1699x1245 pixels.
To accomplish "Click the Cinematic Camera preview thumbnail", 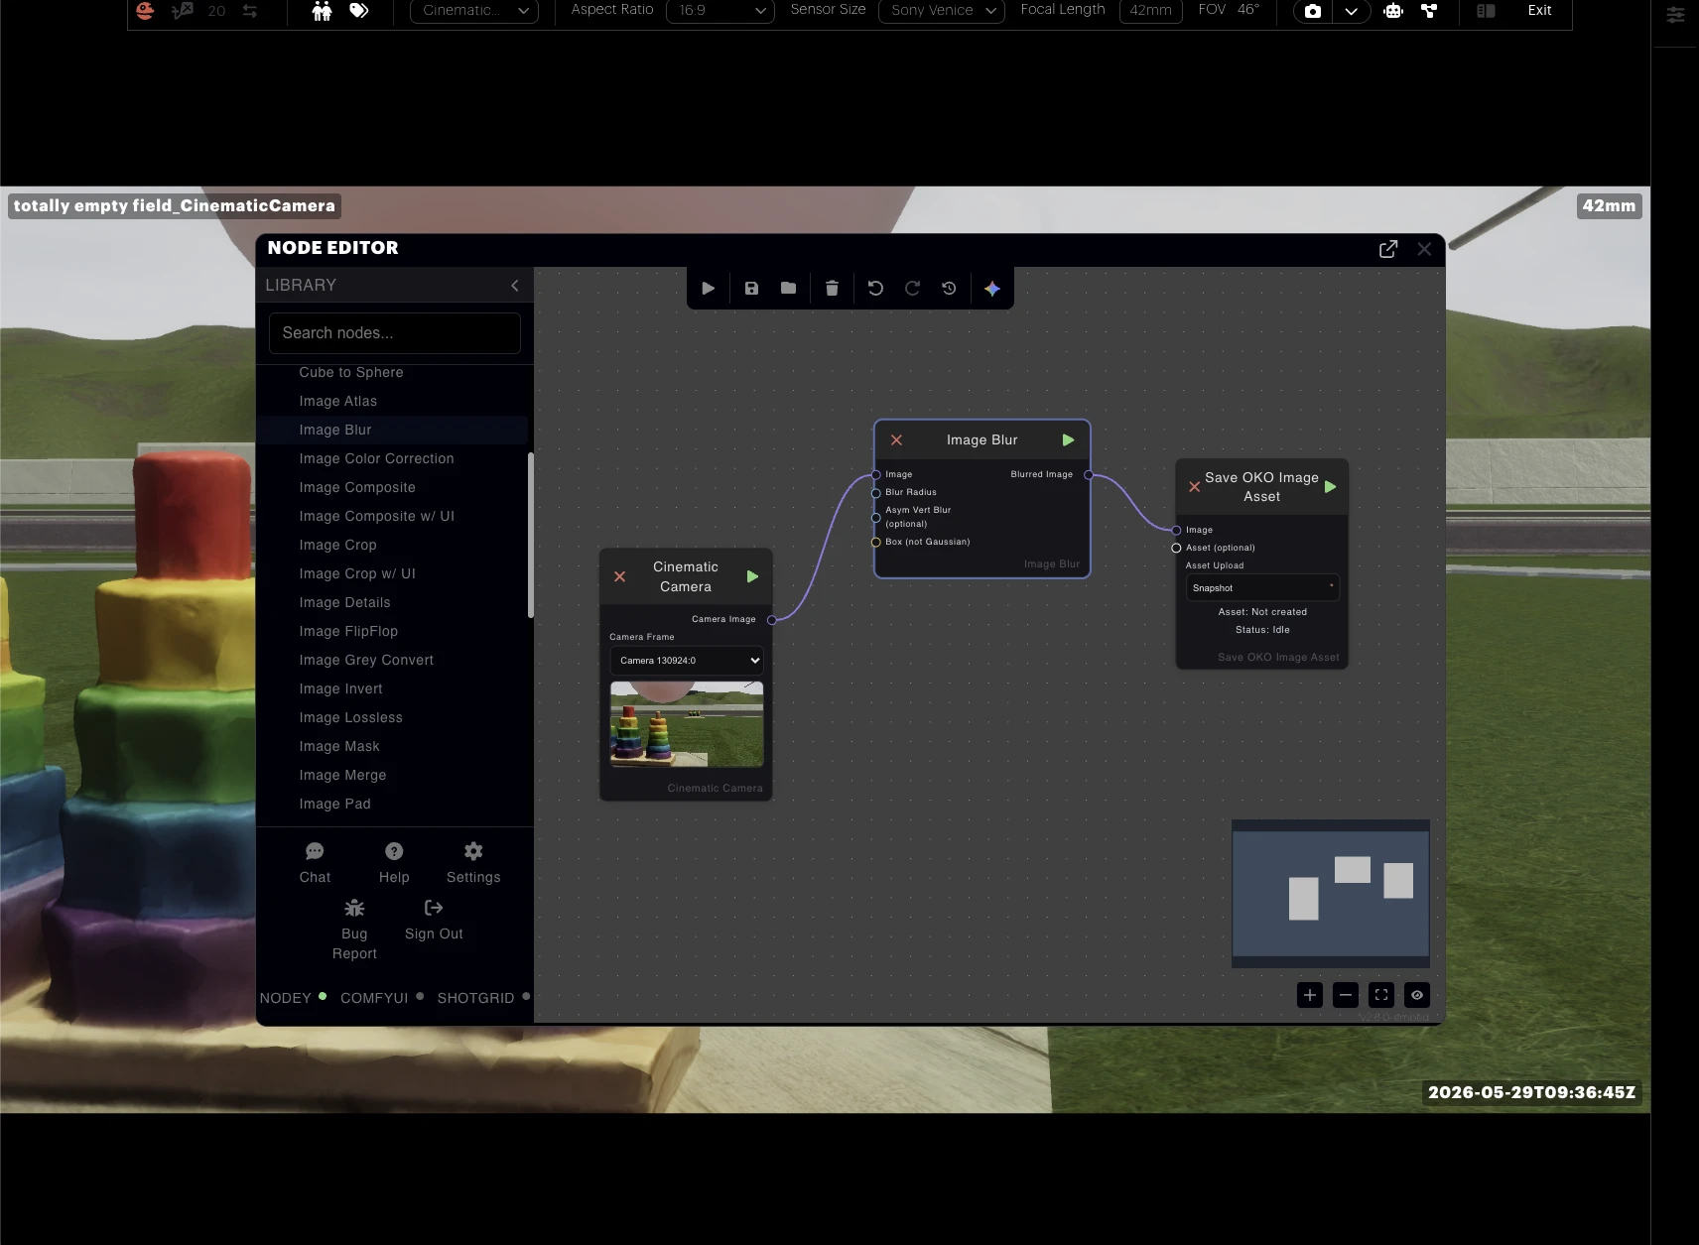I will coord(687,724).
